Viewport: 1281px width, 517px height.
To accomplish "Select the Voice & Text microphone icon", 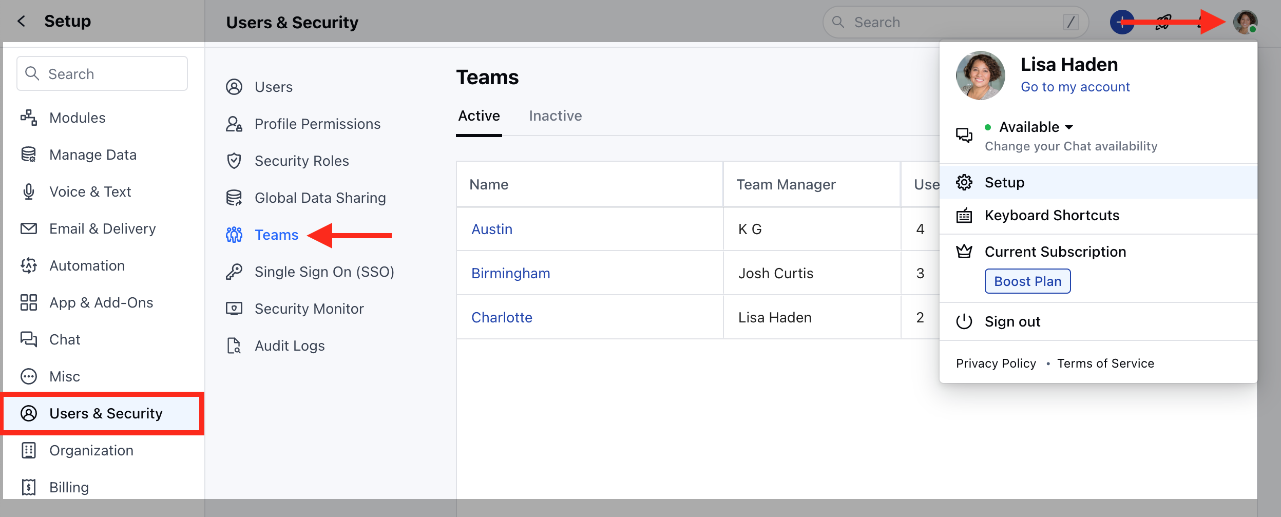I will tap(29, 192).
